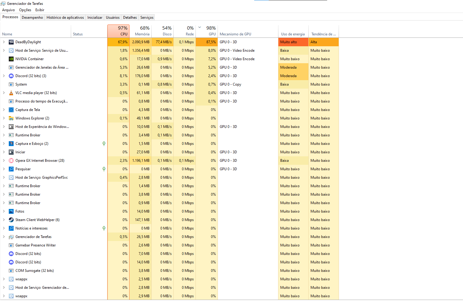
Task: Click the Host de Experiência do Windows icon
Action: (x=11, y=127)
